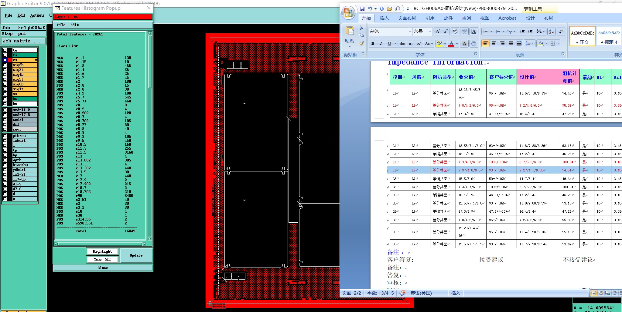Click the Format Painter brush icon
This screenshot has height=312, width=622.
[x=361, y=43]
